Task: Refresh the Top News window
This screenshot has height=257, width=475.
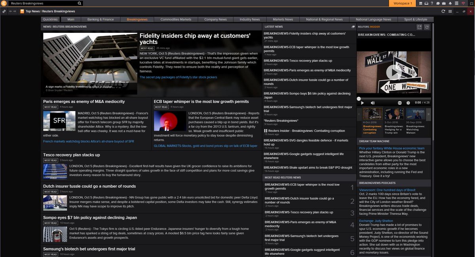Action: click(443, 11)
